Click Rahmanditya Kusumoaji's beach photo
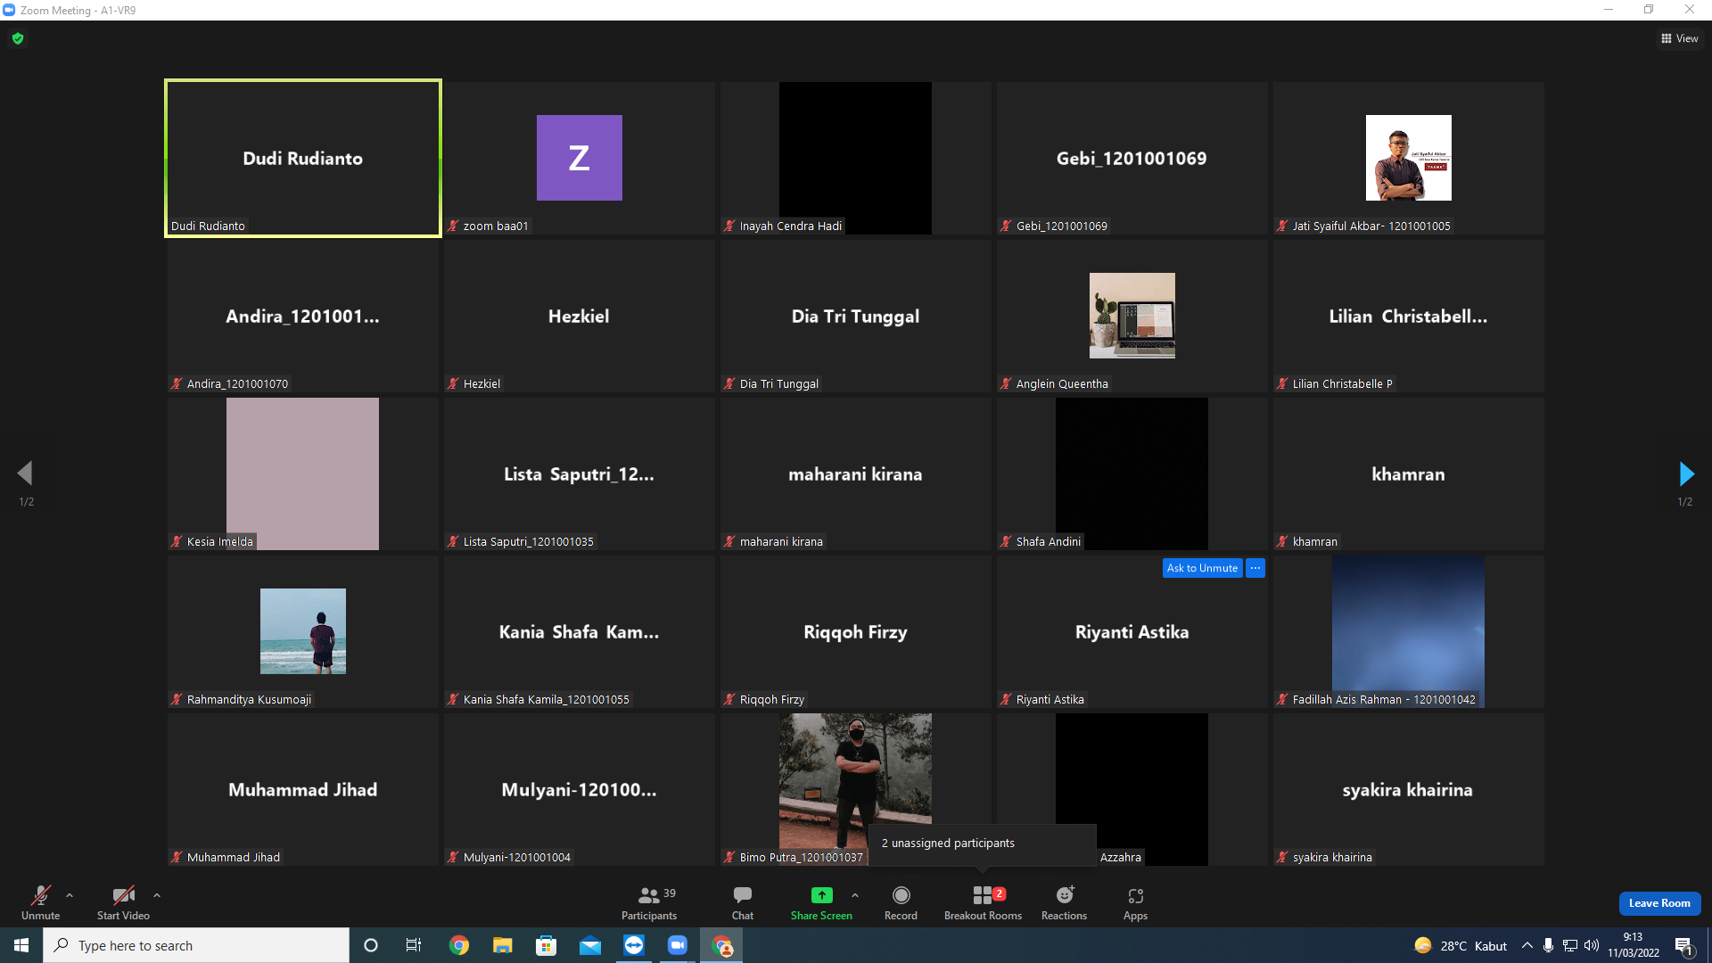The height and width of the screenshot is (963, 1712). [303, 631]
